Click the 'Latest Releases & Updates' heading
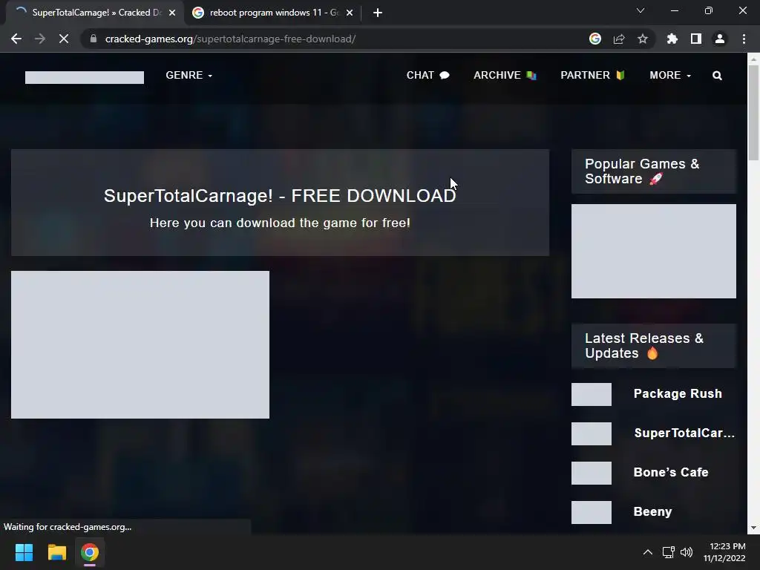The image size is (760, 570). click(x=643, y=346)
